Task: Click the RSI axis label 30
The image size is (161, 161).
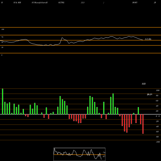Action: (2, 47)
